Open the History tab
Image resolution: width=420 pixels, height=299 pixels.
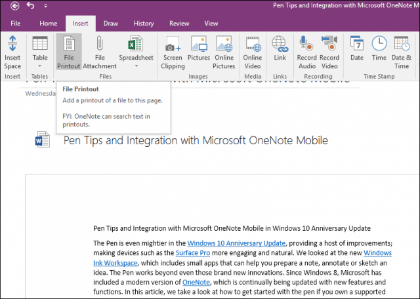pyautogui.click(x=144, y=24)
